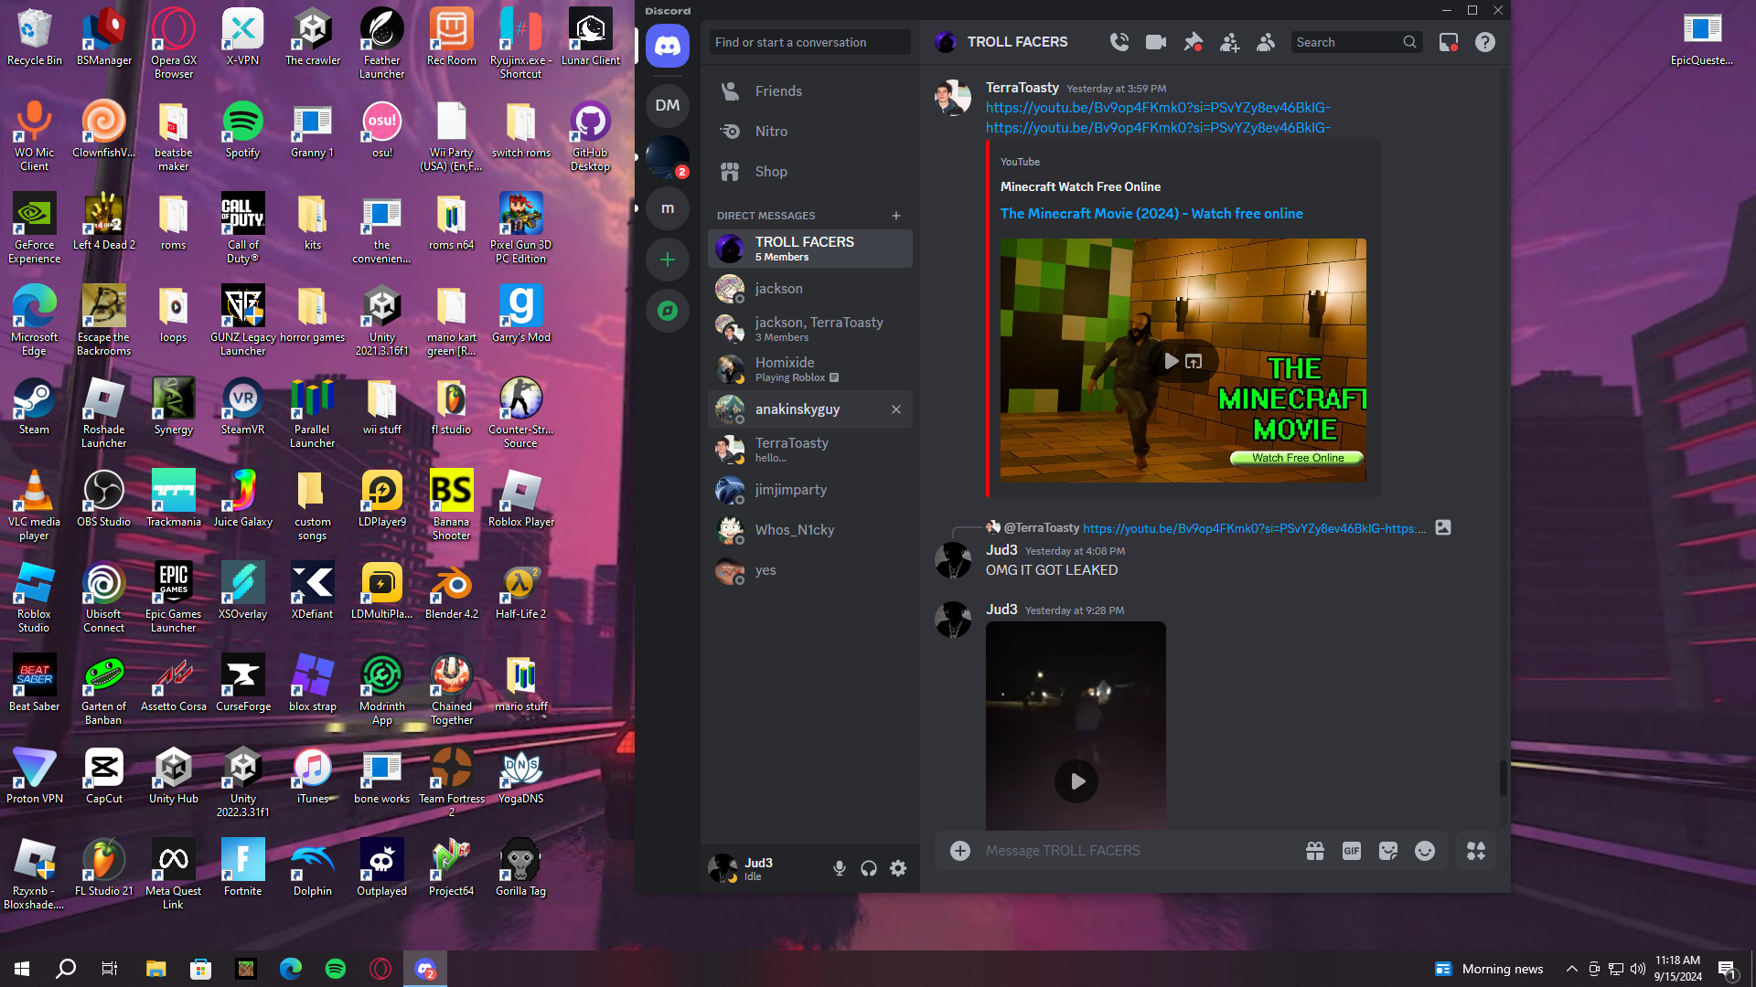Open Discord user settings gear

pyautogui.click(x=898, y=868)
